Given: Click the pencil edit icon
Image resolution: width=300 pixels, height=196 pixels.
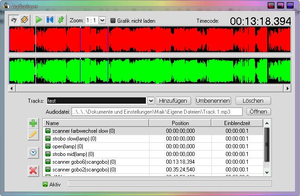Looking at the screenshot, I should click(33, 135).
